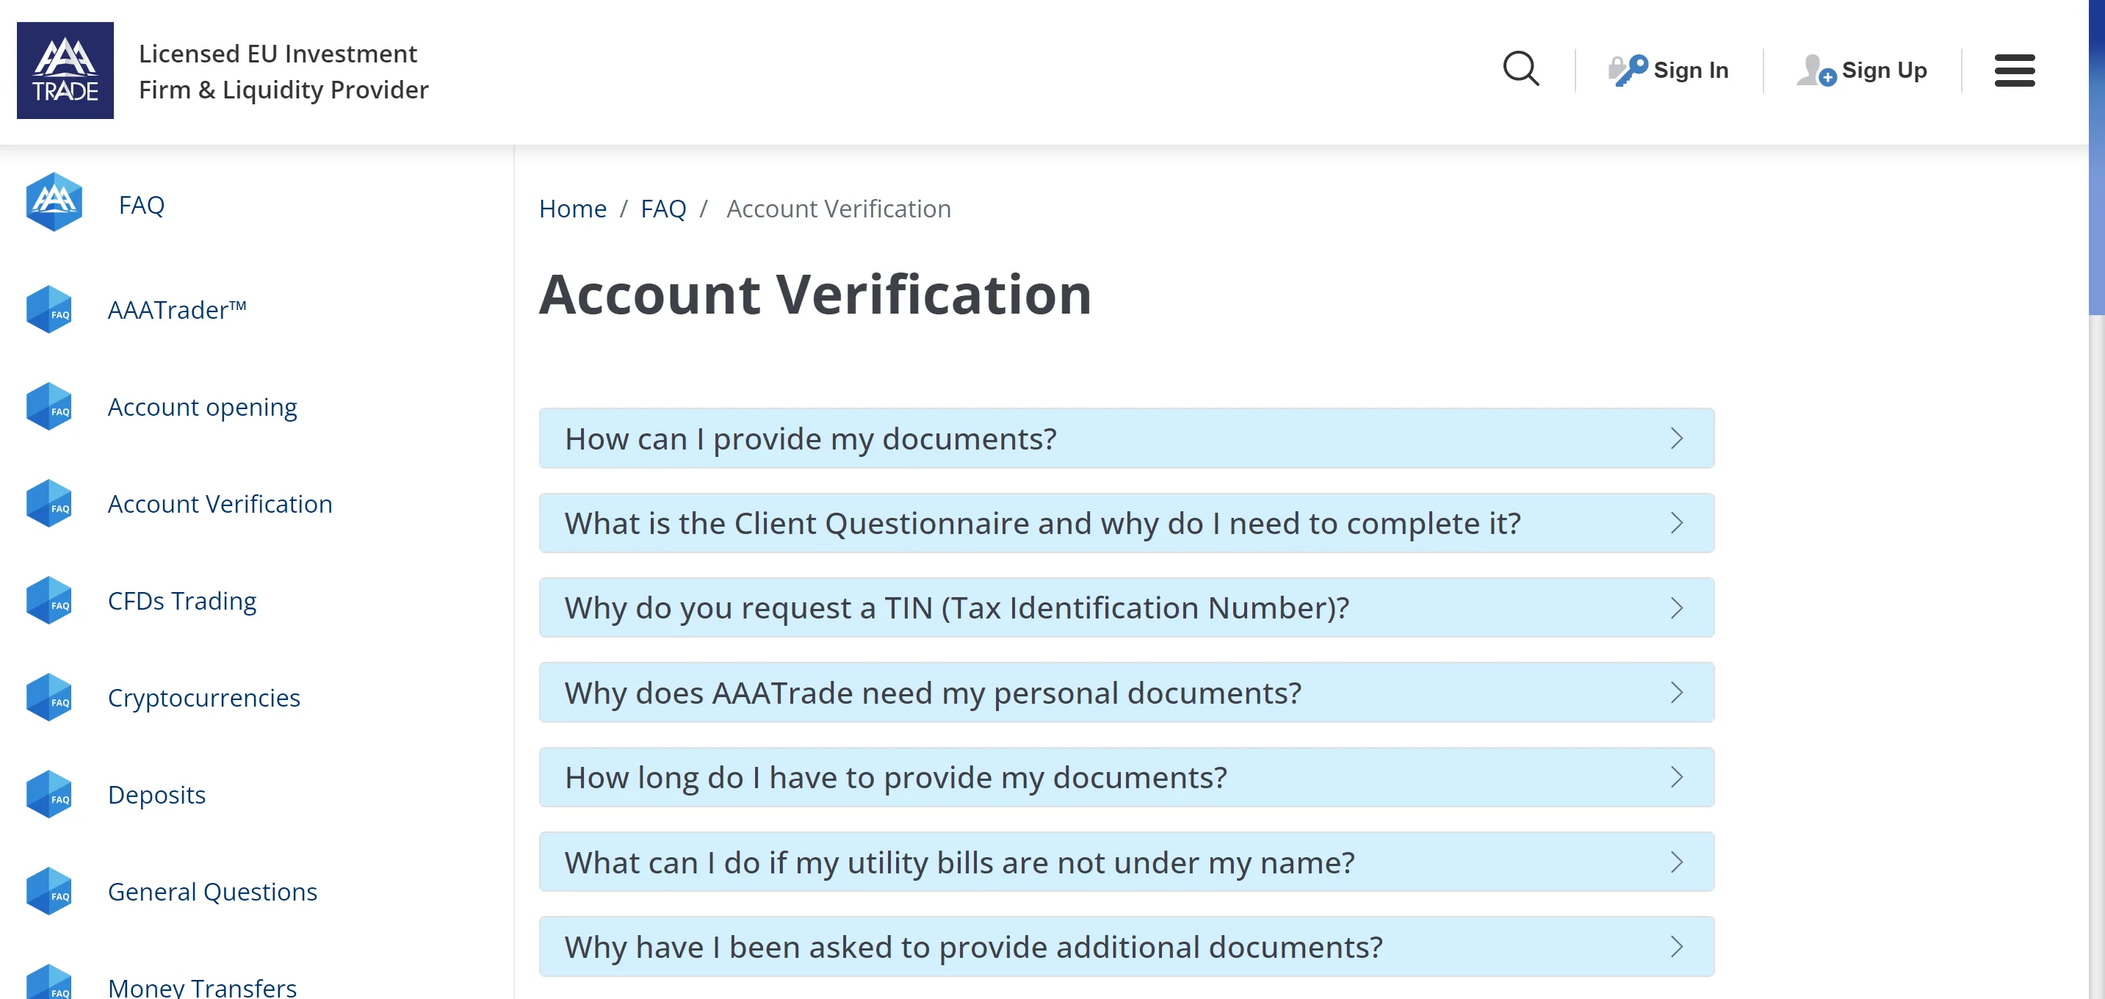Viewport: 2105px width, 999px height.
Task: Open Account opening sidebar section
Action: (x=202, y=406)
